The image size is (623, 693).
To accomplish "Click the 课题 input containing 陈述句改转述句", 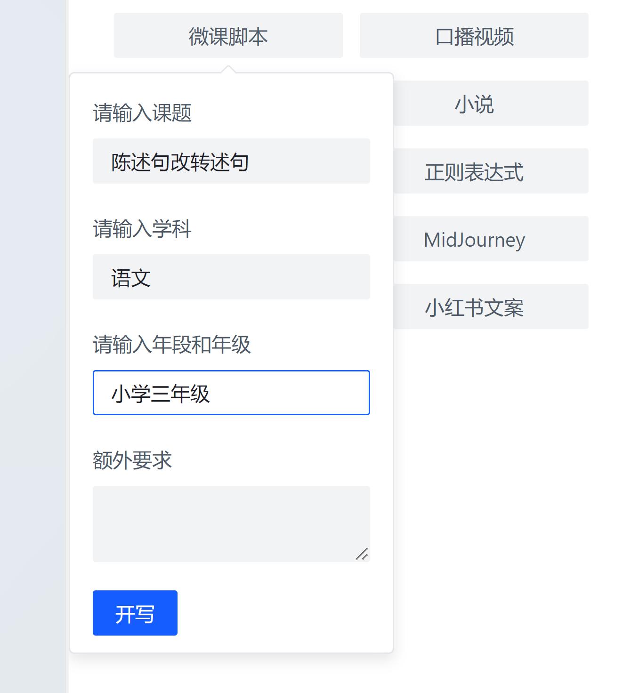I will 231,161.
